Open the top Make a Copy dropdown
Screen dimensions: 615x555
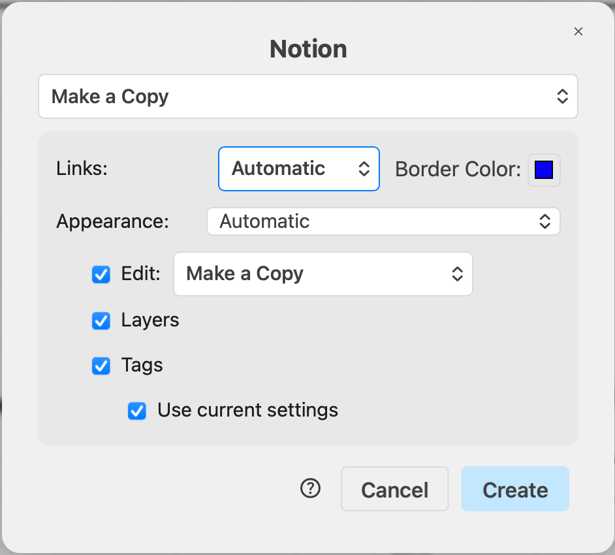[308, 97]
